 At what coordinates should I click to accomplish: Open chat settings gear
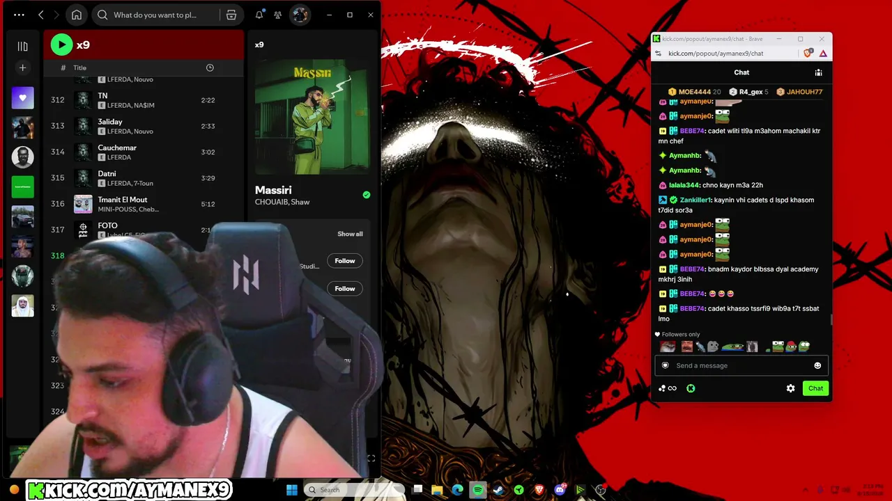[790, 388]
